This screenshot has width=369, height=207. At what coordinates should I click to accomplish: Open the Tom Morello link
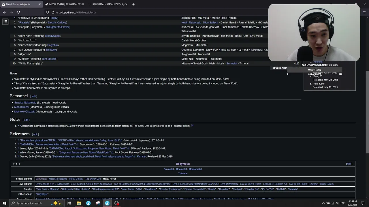49,59
